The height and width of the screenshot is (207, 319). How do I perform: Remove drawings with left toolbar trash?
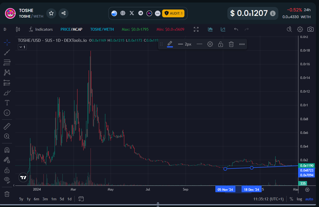(x=7, y=194)
